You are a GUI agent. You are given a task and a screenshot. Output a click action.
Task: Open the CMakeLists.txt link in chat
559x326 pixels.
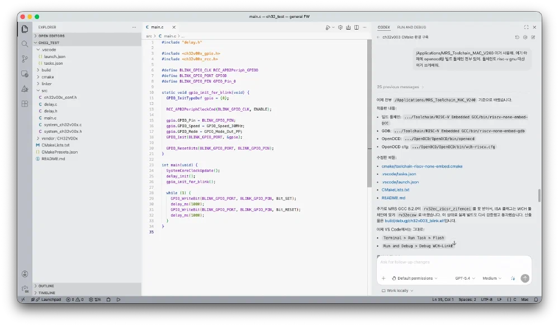pyautogui.click(x=395, y=190)
